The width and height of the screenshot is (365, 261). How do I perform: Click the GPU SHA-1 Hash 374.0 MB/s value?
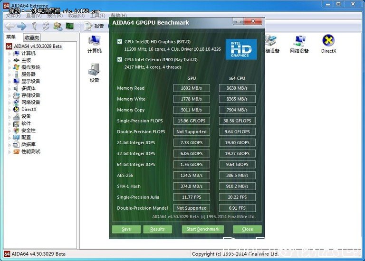[192, 186]
